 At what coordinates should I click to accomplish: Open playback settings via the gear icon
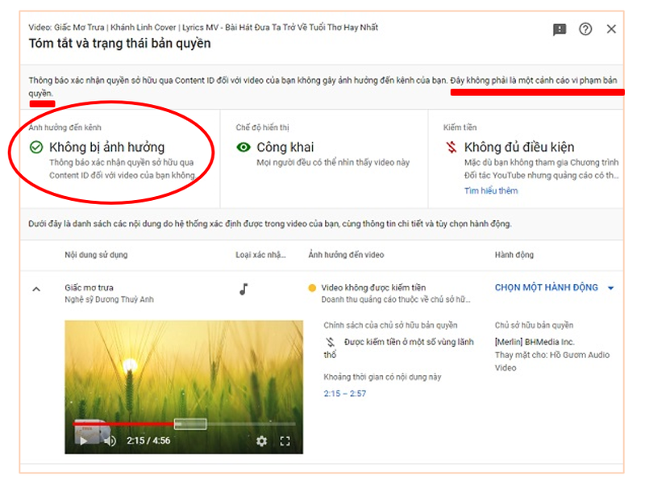[262, 441]
